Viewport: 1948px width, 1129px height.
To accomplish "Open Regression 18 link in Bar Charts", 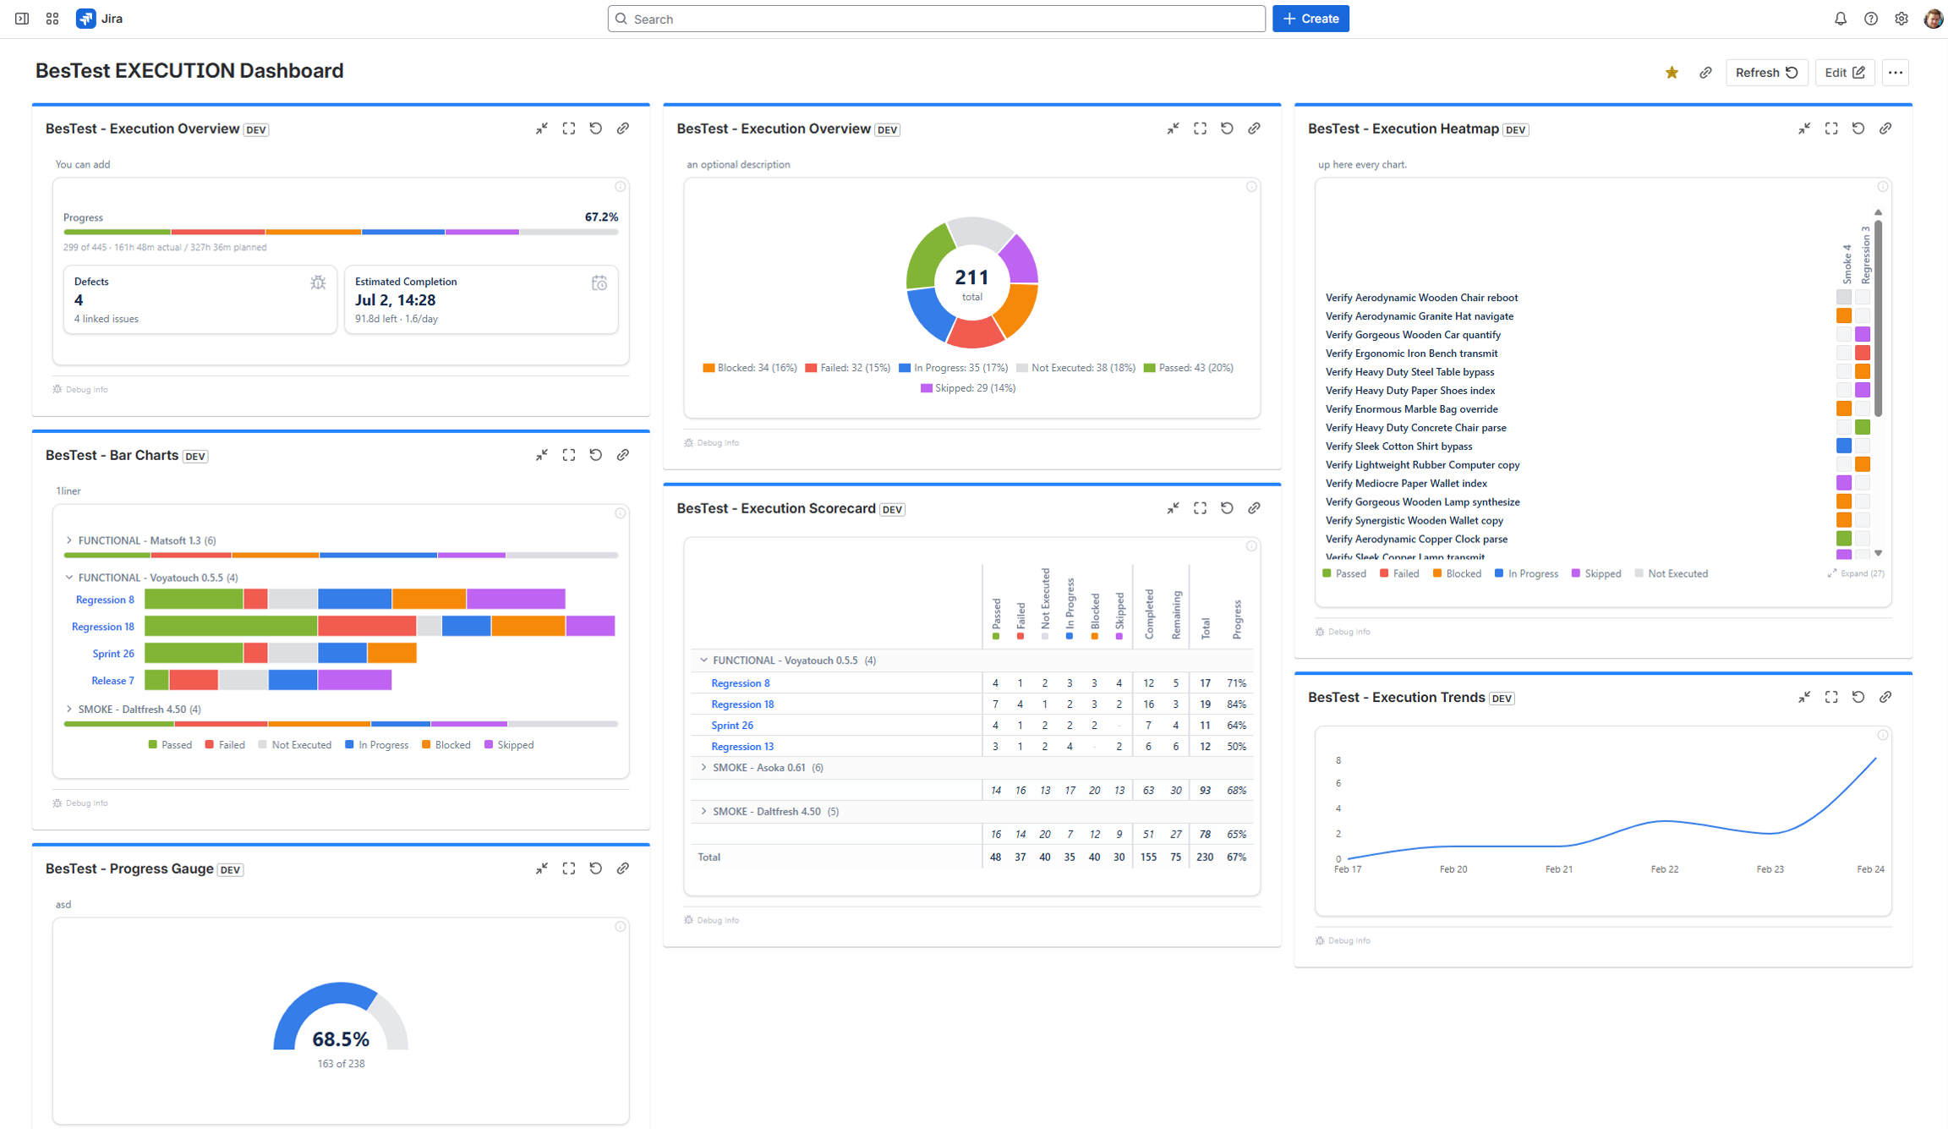I will click(102, 627).
